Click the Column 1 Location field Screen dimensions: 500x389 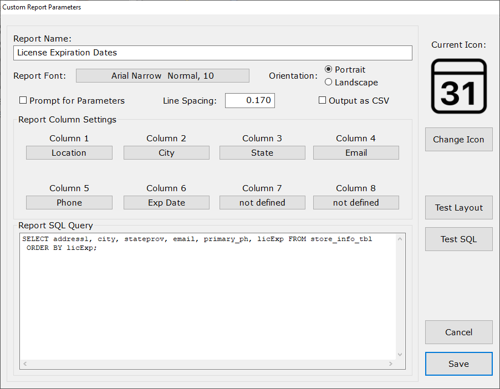pyautogui.click(x=69, y=152)
